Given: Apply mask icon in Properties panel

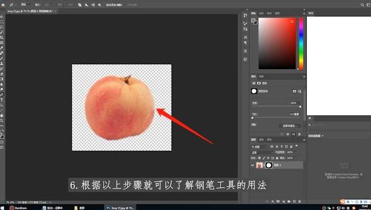Looking at the screenshot, I should tap(288, 134).
